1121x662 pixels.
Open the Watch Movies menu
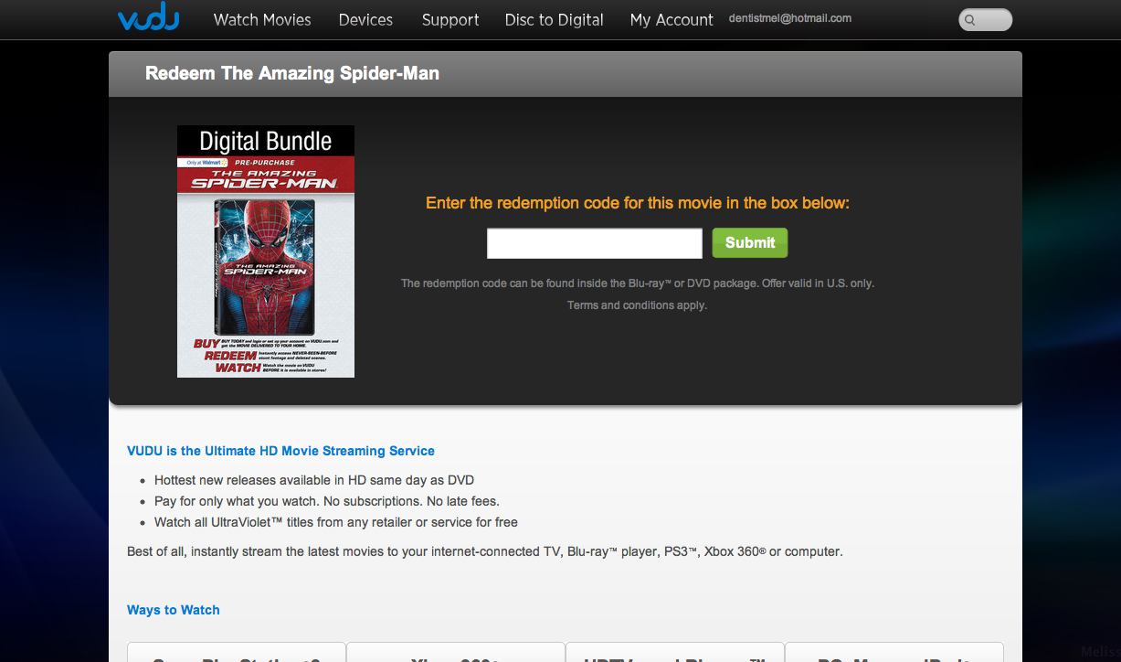(x=262, y=19)
